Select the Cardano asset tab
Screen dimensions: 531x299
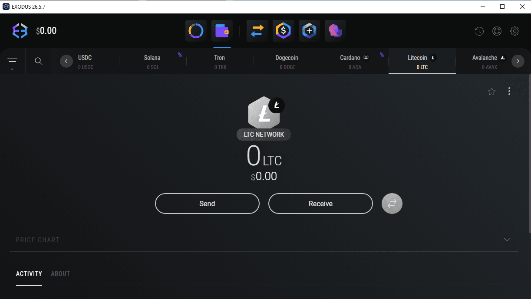pos(355,62)
